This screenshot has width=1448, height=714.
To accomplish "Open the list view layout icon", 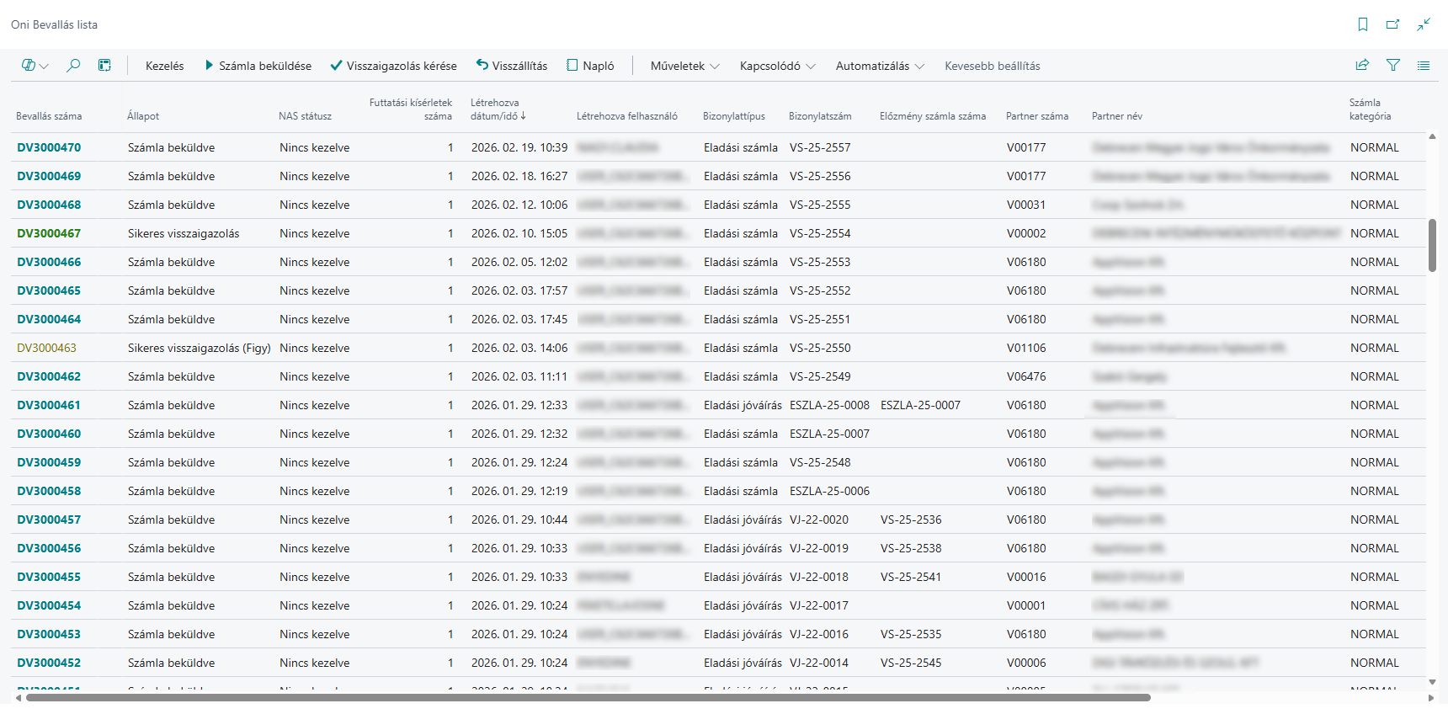I will point(35,66).
